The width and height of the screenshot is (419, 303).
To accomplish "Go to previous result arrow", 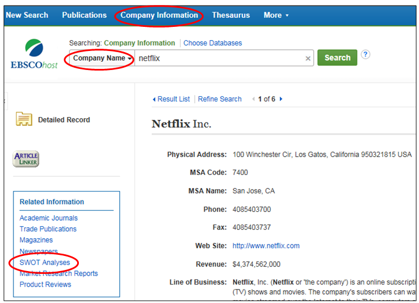I will click(253, 99).
